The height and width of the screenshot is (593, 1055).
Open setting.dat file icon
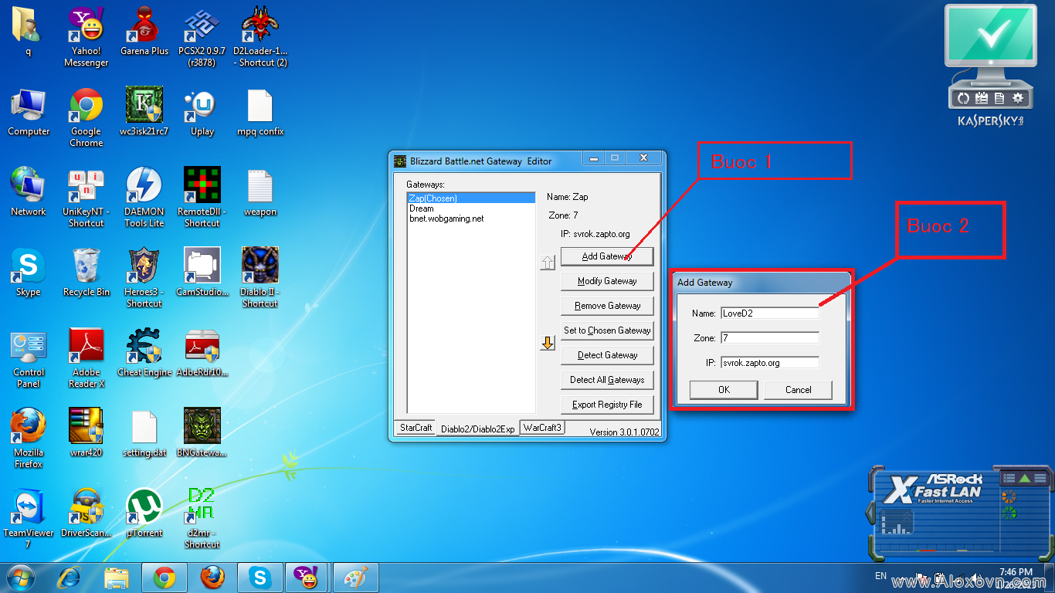pyautogui.click(x=144, y=432)
